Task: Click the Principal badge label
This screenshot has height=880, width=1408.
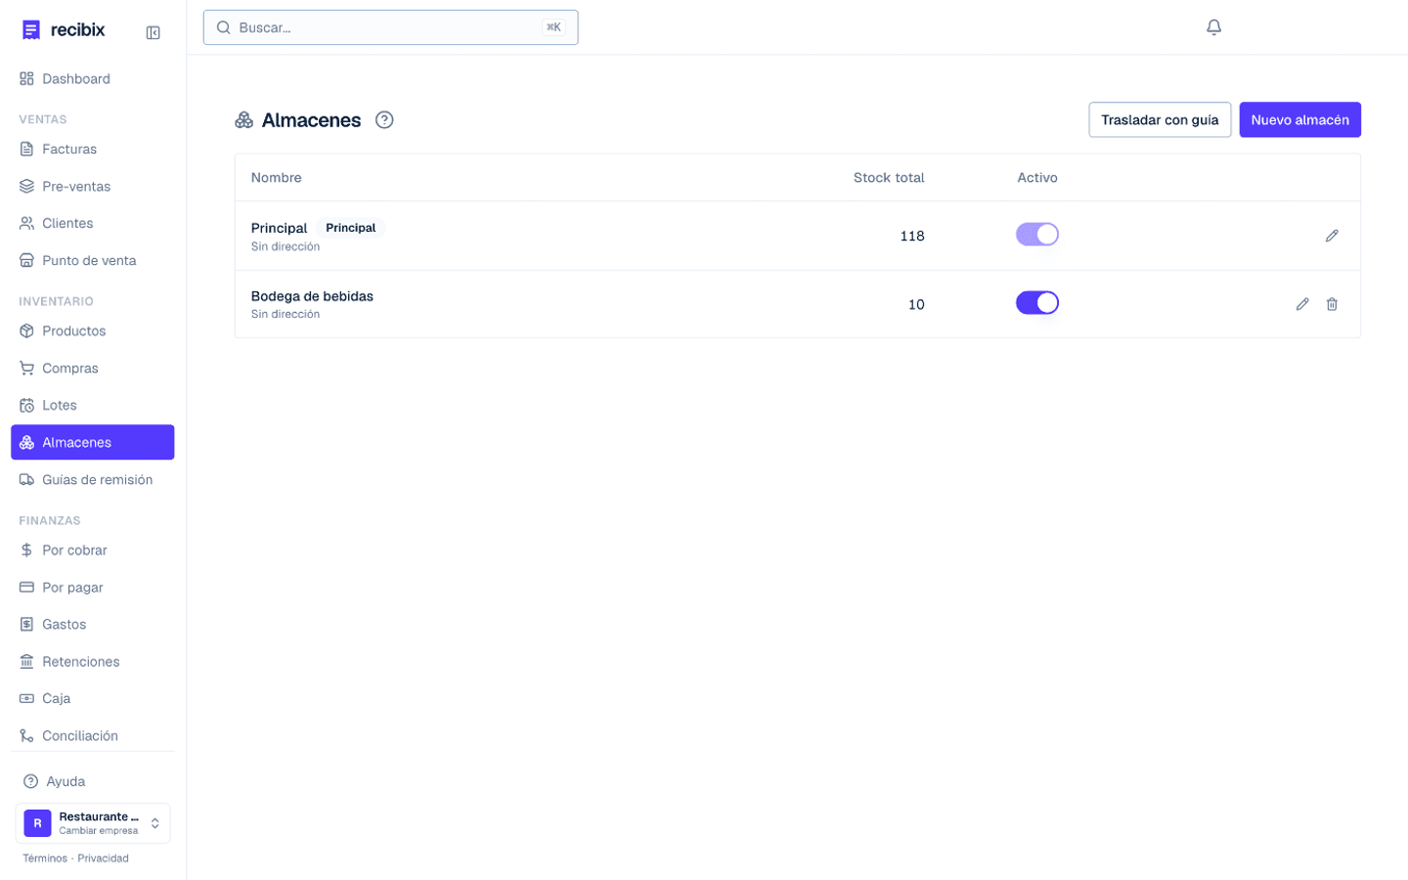Action: click(351, 228)
